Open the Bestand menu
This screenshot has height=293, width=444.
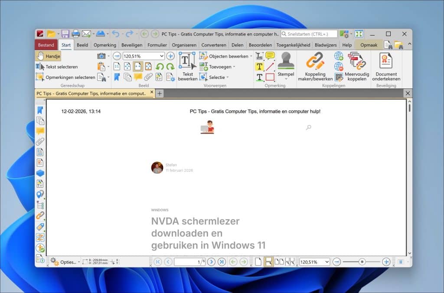(x=46, y=45)
